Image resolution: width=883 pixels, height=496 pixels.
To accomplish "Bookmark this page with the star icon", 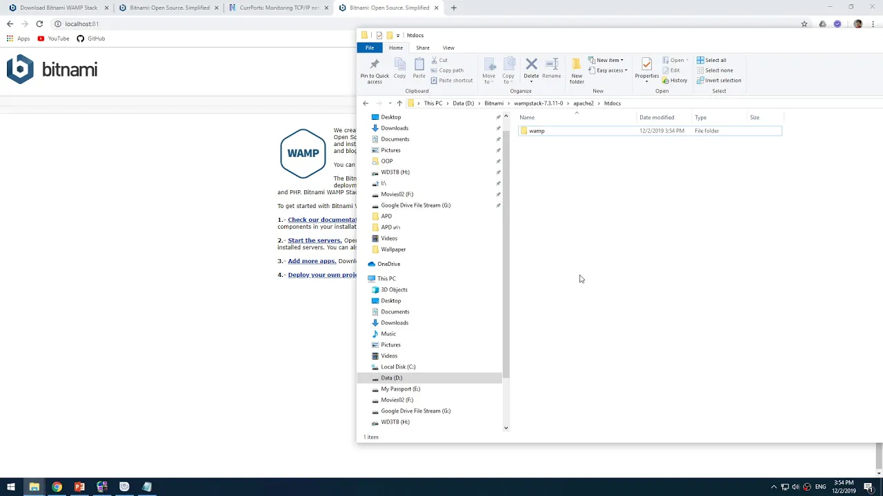I will click(x=804, y=23).
